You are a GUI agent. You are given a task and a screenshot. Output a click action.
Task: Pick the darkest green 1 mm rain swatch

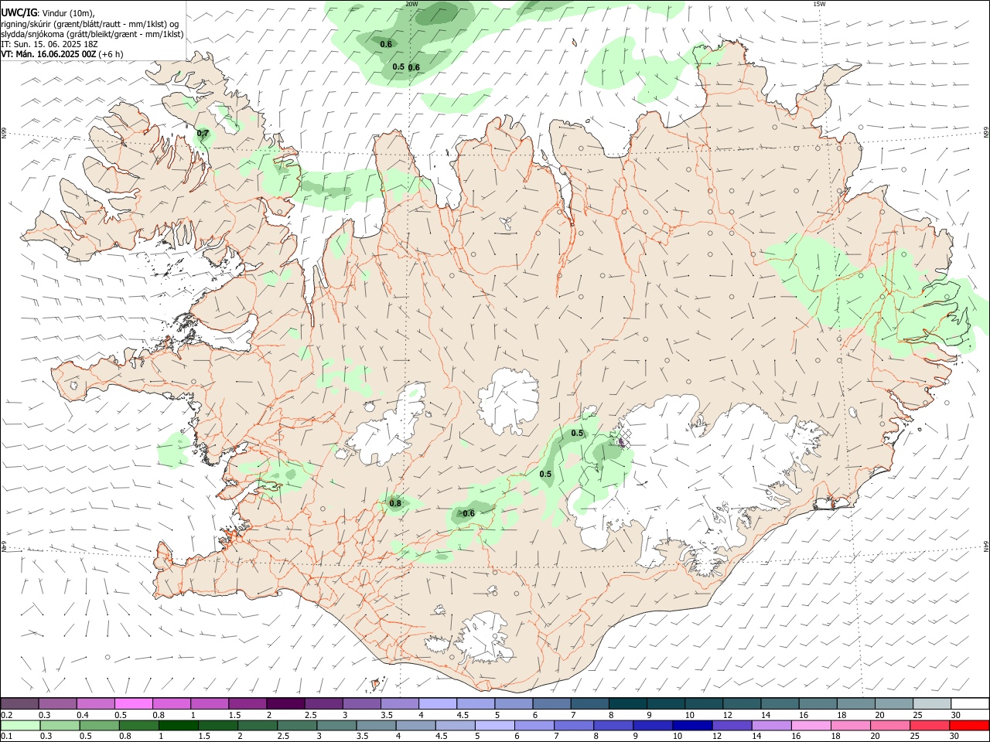[178, 725]
